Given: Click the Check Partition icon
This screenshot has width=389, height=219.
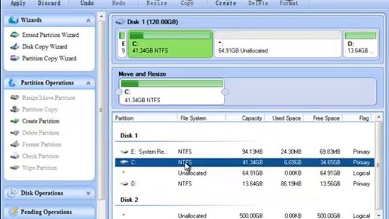Looking at the screenshot, I should pyautogui.click(x=15, y=156).
